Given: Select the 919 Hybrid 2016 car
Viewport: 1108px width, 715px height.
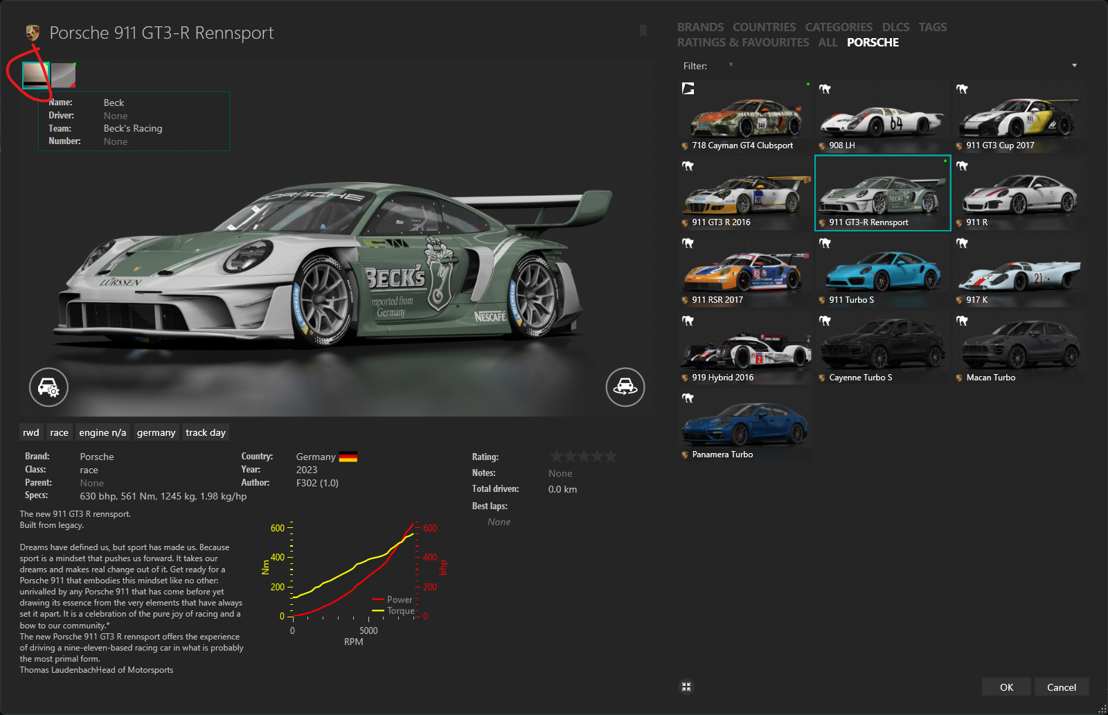Looking at the screenshot, I should tap(745, 348).
